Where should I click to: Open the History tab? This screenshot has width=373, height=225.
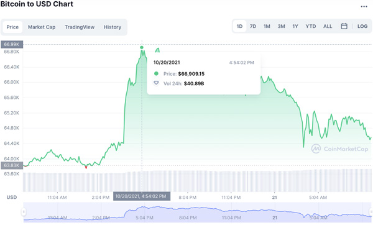point(113,27)
